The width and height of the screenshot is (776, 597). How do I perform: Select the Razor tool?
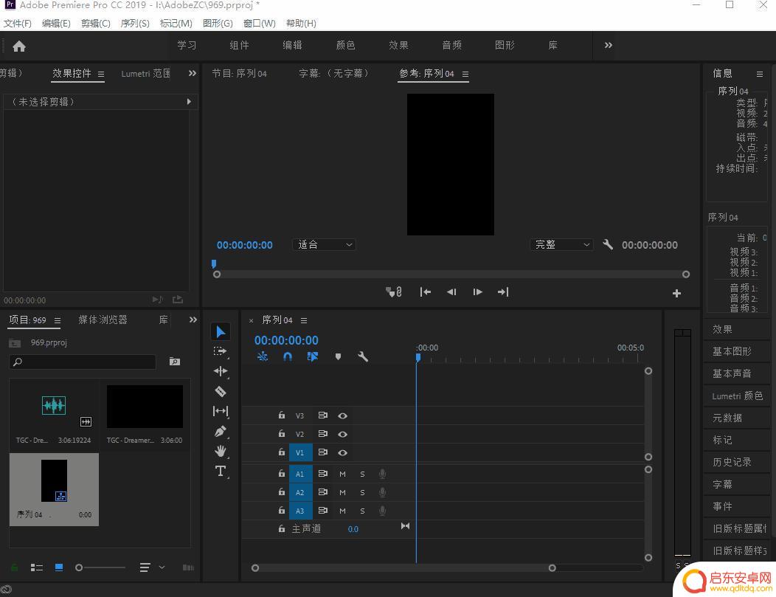click(221, 392)
